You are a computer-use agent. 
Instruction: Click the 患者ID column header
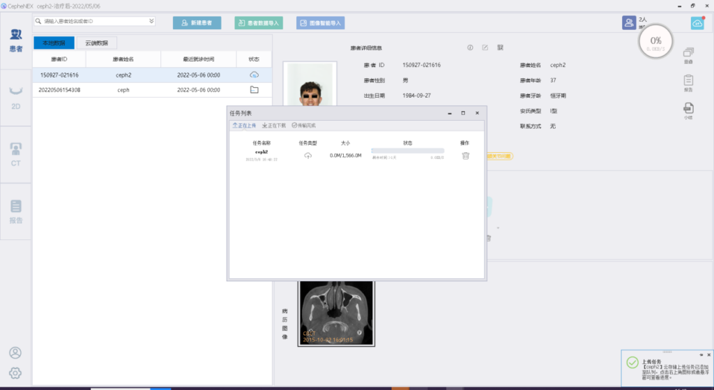point(59,59)
